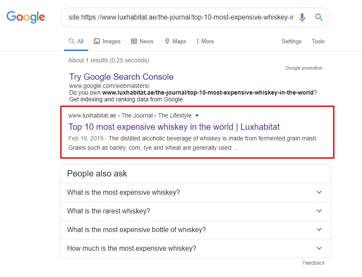The image size is (362, 277).
Task: Click the All tab magnifier icon
Action: pos(72,41)
